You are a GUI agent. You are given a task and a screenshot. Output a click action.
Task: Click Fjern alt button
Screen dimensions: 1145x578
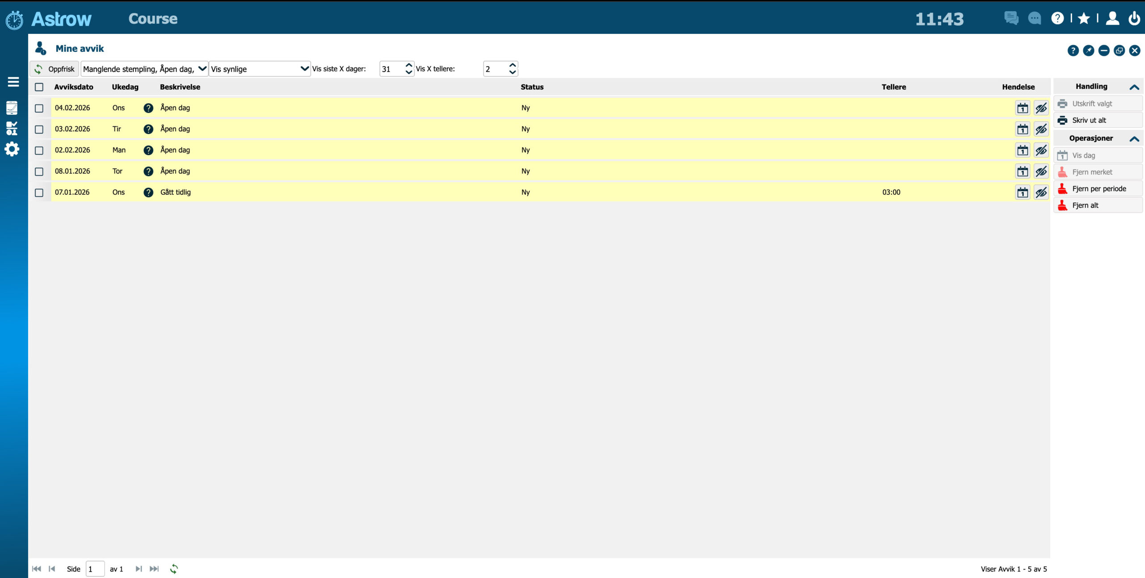point(1085,205)
